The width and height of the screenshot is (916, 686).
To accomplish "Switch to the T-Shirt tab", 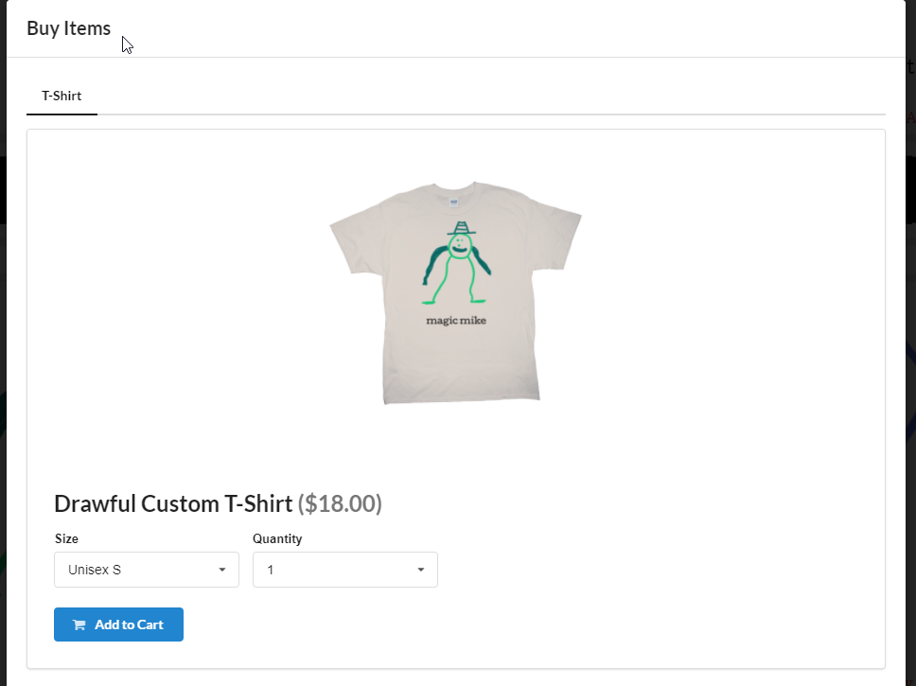I will (x=62, y=96).
